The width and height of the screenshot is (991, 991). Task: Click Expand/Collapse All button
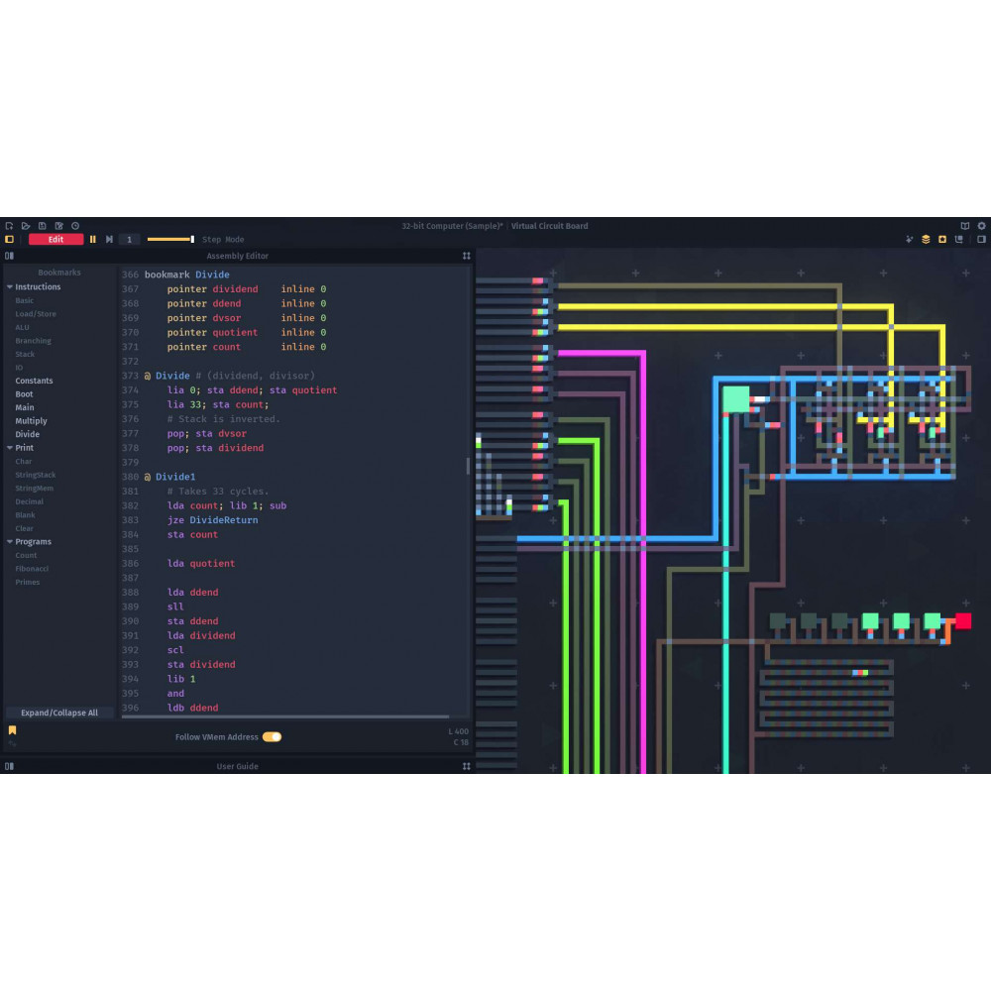(x=59, y=713)
